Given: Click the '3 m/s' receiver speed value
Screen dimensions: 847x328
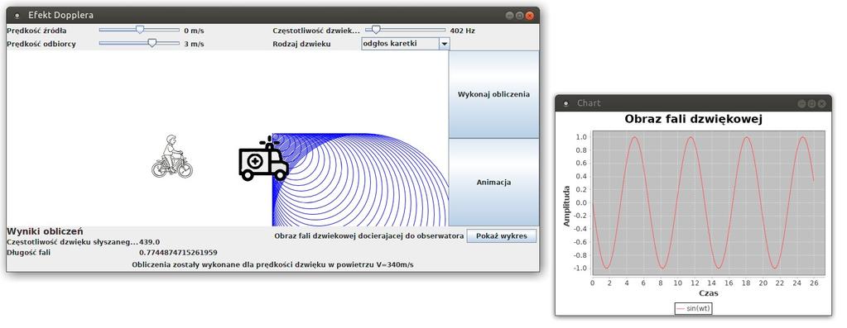Looking at the screenshot, I should coord(194,44).
